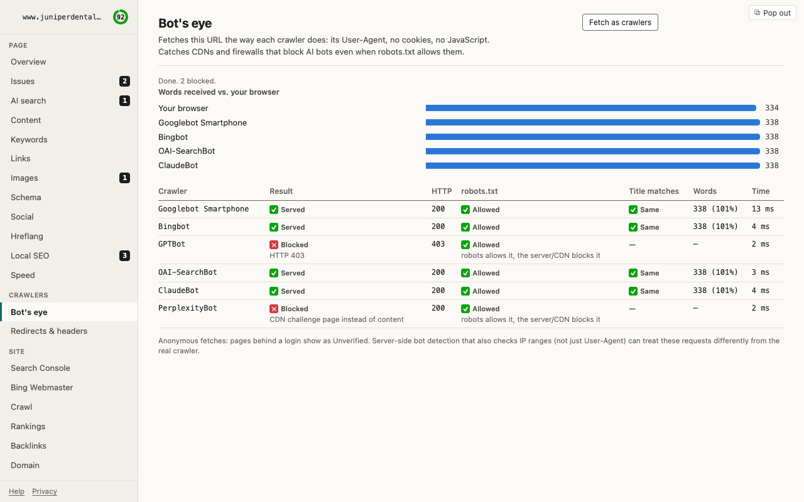804x502 pixels.
Task: Click 'CDN challenge page instead of content' text
Action: click(337, 319)
